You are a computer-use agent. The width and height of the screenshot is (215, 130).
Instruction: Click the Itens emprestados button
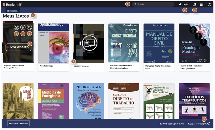(18, 123)
